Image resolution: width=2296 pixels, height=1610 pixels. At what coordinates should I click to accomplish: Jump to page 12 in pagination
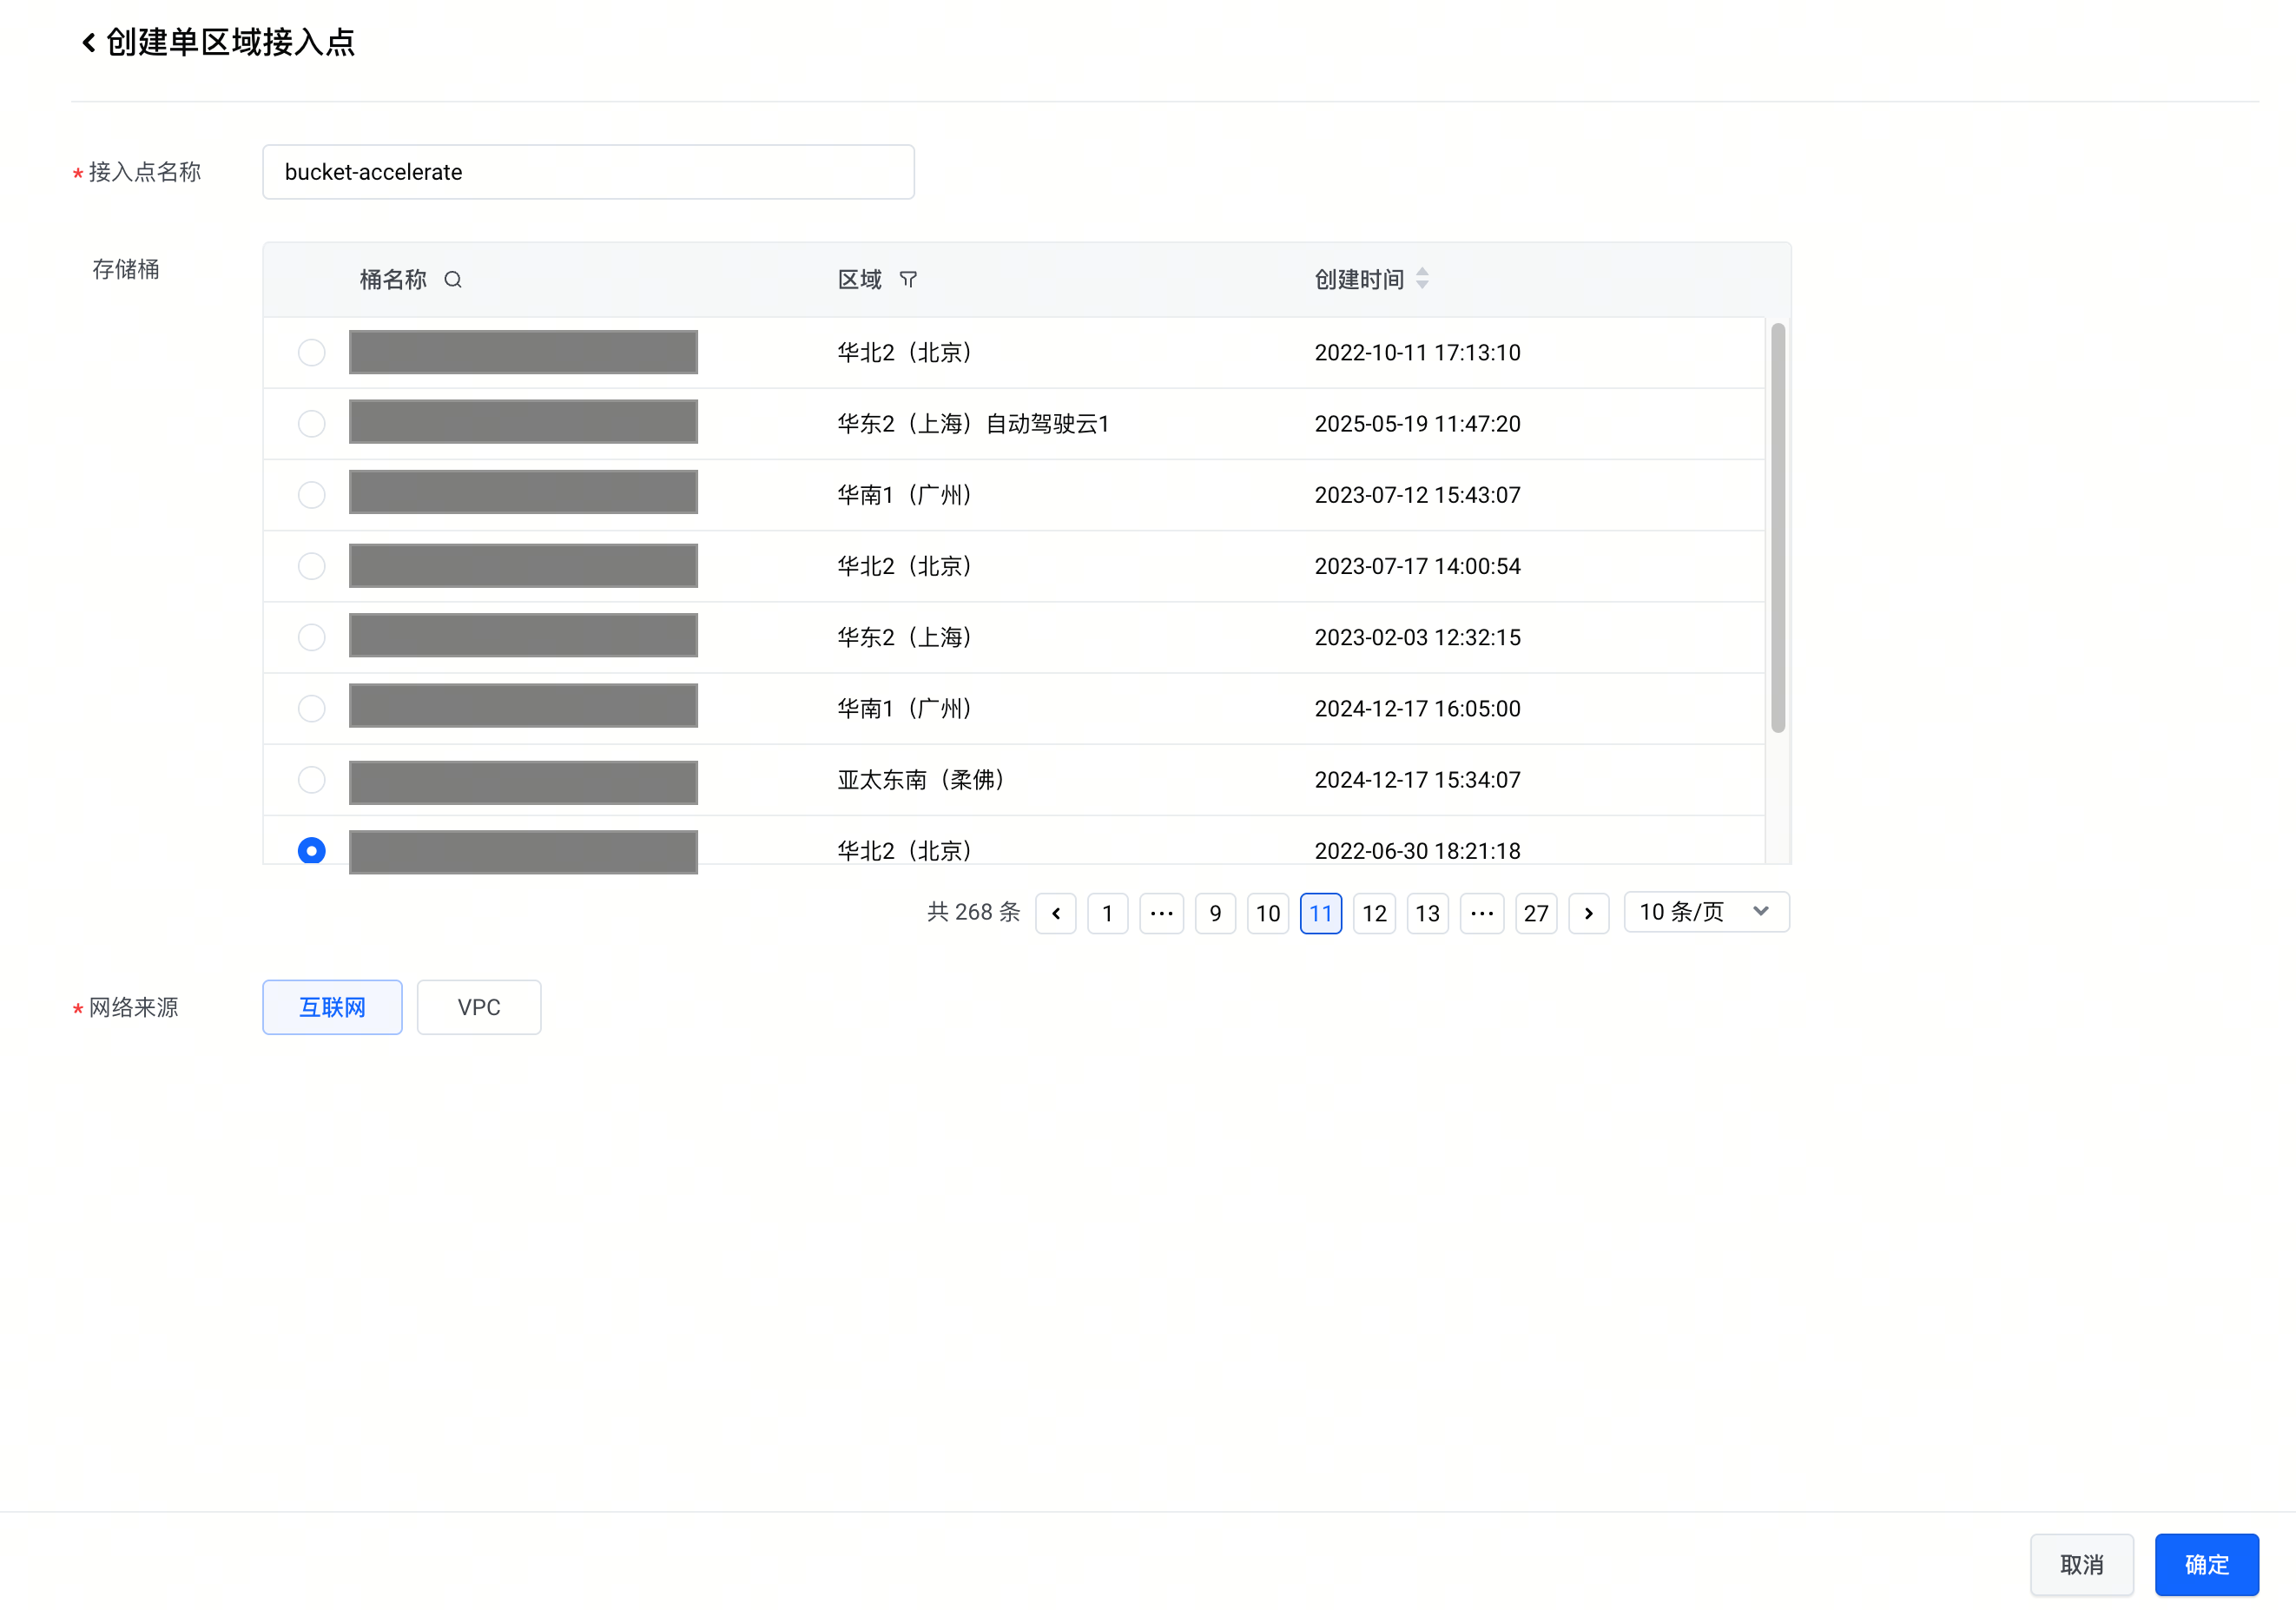(x=1374, y=913)
